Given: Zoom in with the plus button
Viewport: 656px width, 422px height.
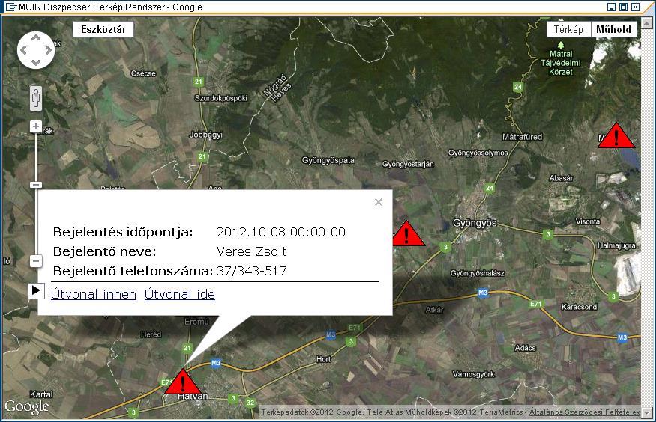Looking at the screenshot, I should 36,126.
